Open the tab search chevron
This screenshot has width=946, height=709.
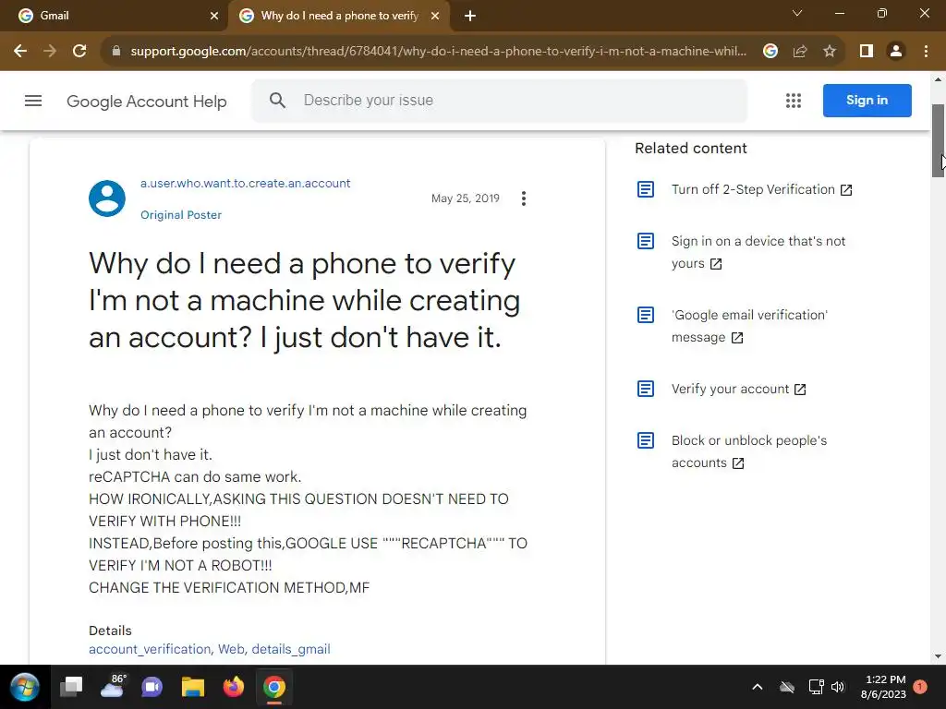[797, 13]
